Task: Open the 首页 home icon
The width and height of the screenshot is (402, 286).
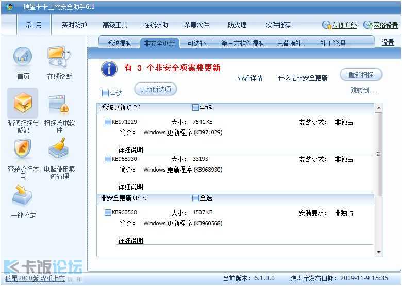Action: [x=23, y=57]
